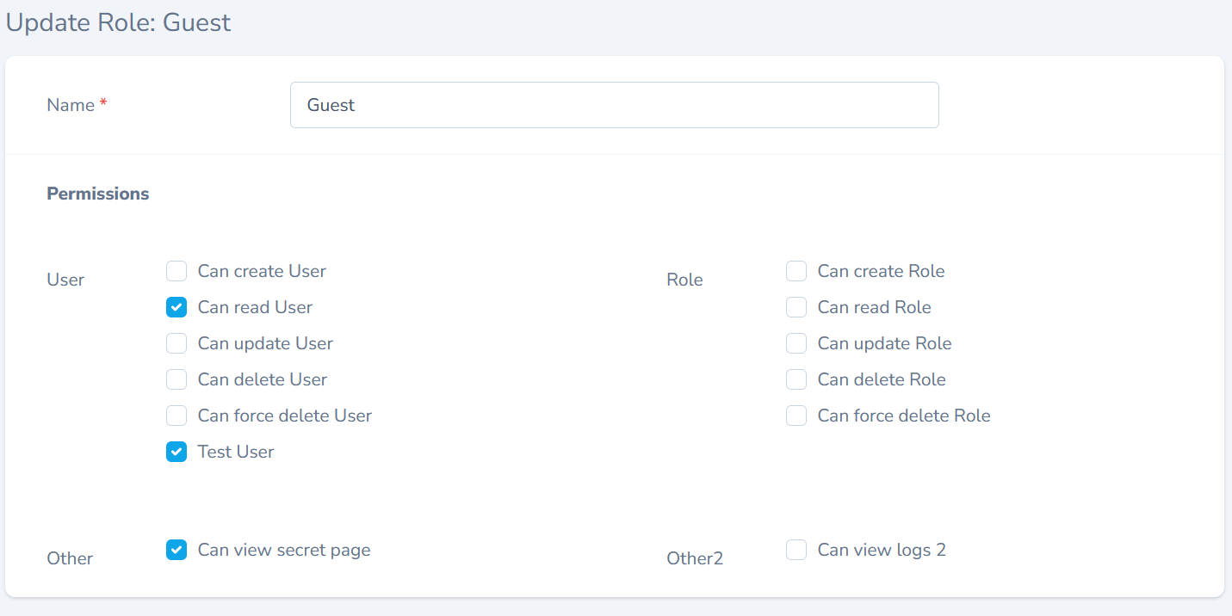Enable the Can create User checkbox

(x=176, y=272)
